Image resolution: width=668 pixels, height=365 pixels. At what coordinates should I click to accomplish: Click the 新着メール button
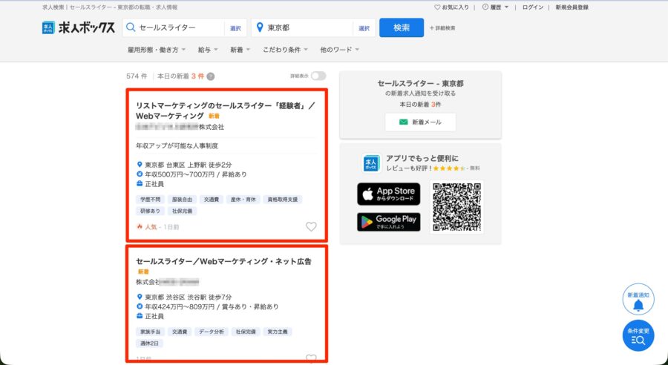tap(421, 122)
